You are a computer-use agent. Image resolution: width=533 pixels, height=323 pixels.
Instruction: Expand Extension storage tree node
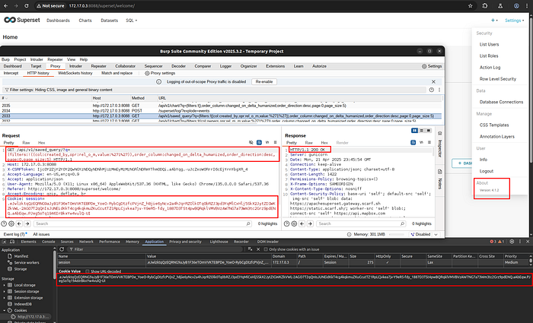pos(5,298)
